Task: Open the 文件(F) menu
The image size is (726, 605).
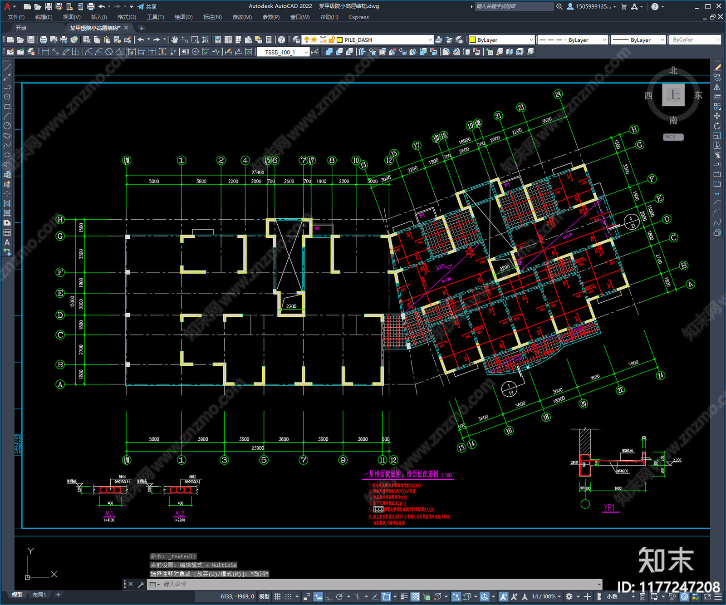Action: pos(16,17)
